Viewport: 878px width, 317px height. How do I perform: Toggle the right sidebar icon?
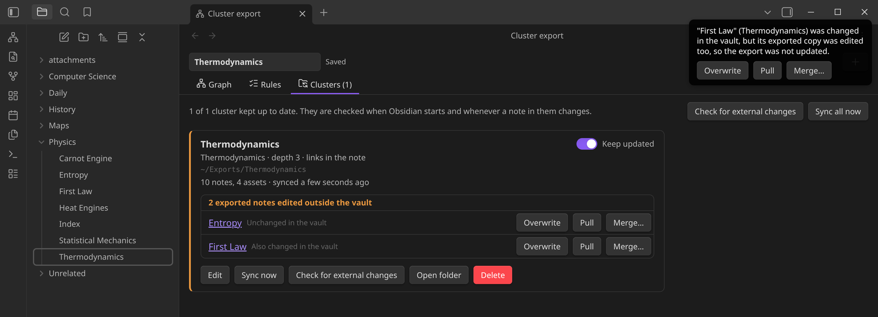787,12
